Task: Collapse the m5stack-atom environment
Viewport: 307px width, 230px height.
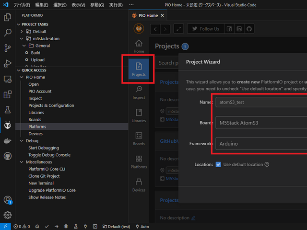Action: (x=22, y=39)
